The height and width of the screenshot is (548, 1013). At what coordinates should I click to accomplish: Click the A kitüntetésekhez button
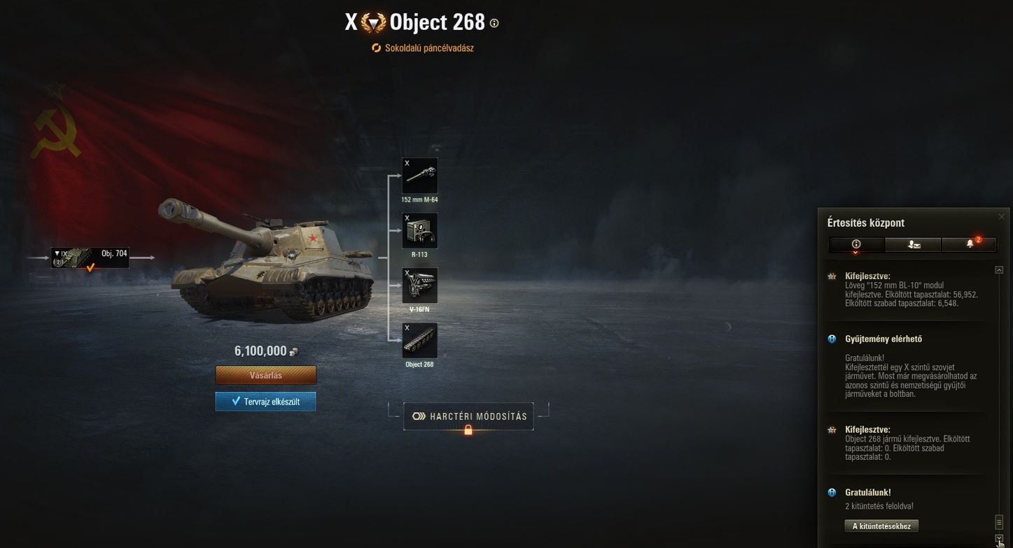(x=881, y=526)
